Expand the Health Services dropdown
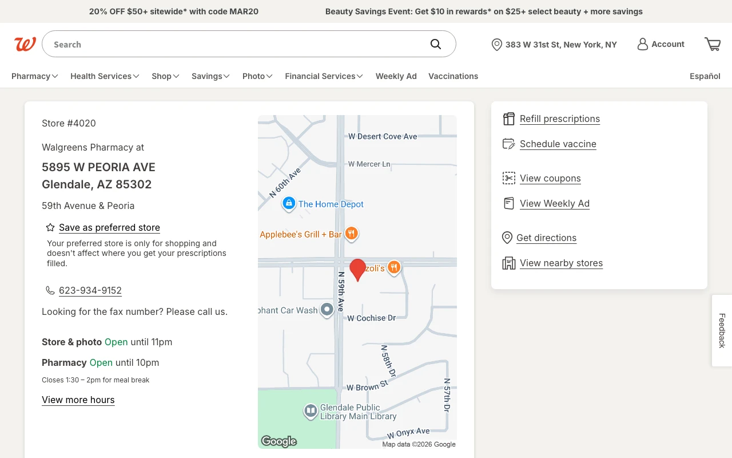732x458 pixels. click(x=105, y=76)
